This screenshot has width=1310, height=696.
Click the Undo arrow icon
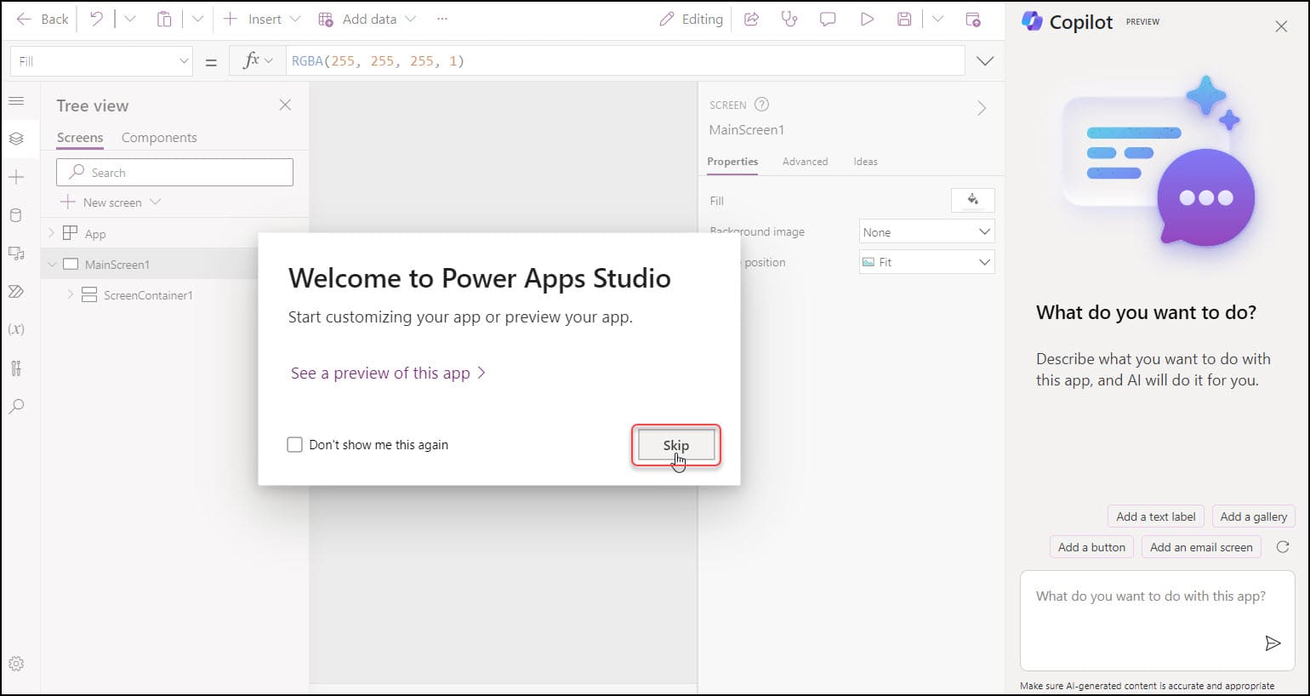click(x=96, y=19)
